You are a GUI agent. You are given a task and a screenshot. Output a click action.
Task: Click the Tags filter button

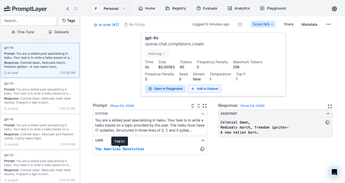[x=69, y=21]
